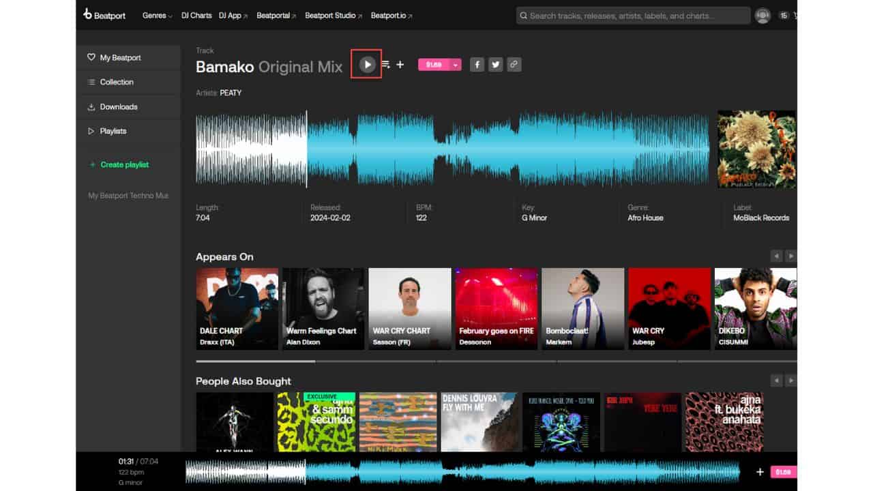Share the track on Twitter
This screenshot has width=873, height=491.
click(x=496, y=65)
